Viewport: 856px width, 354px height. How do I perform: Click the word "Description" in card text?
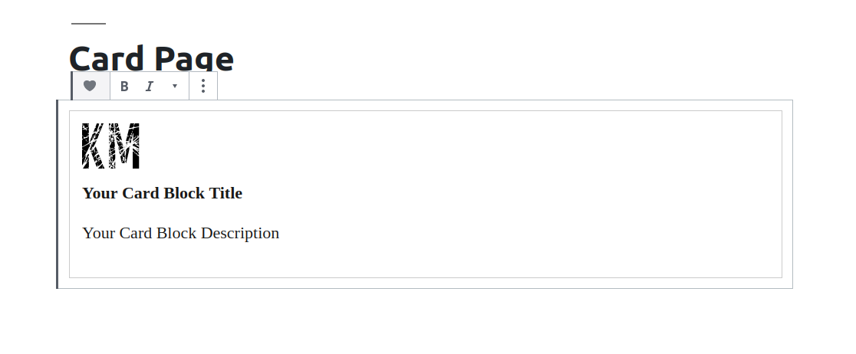point(240,233)
